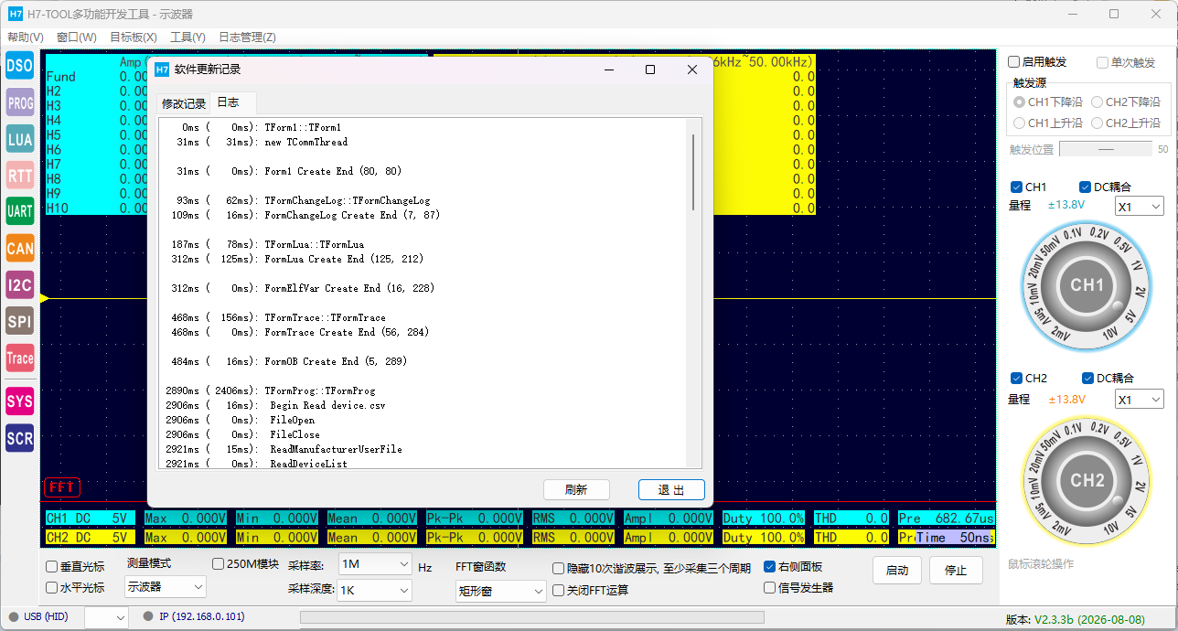Open the 窗口(W) menu

coord(76,37)
